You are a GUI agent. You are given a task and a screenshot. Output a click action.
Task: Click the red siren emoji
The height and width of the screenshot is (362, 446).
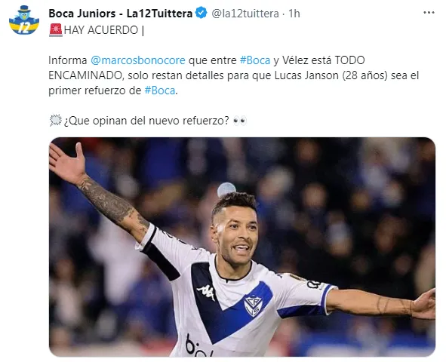(56, 30)
